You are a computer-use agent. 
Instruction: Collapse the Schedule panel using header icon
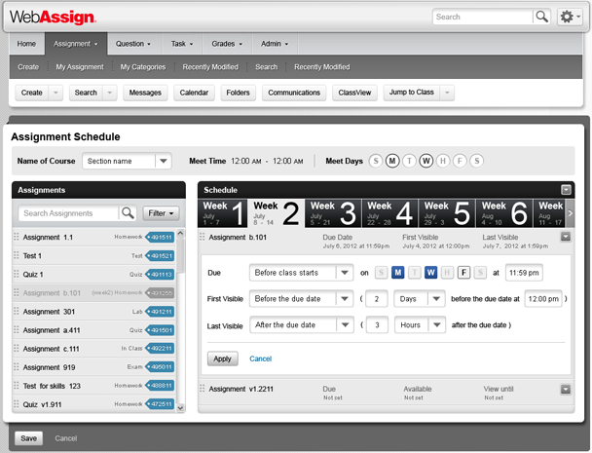point(566,190)
